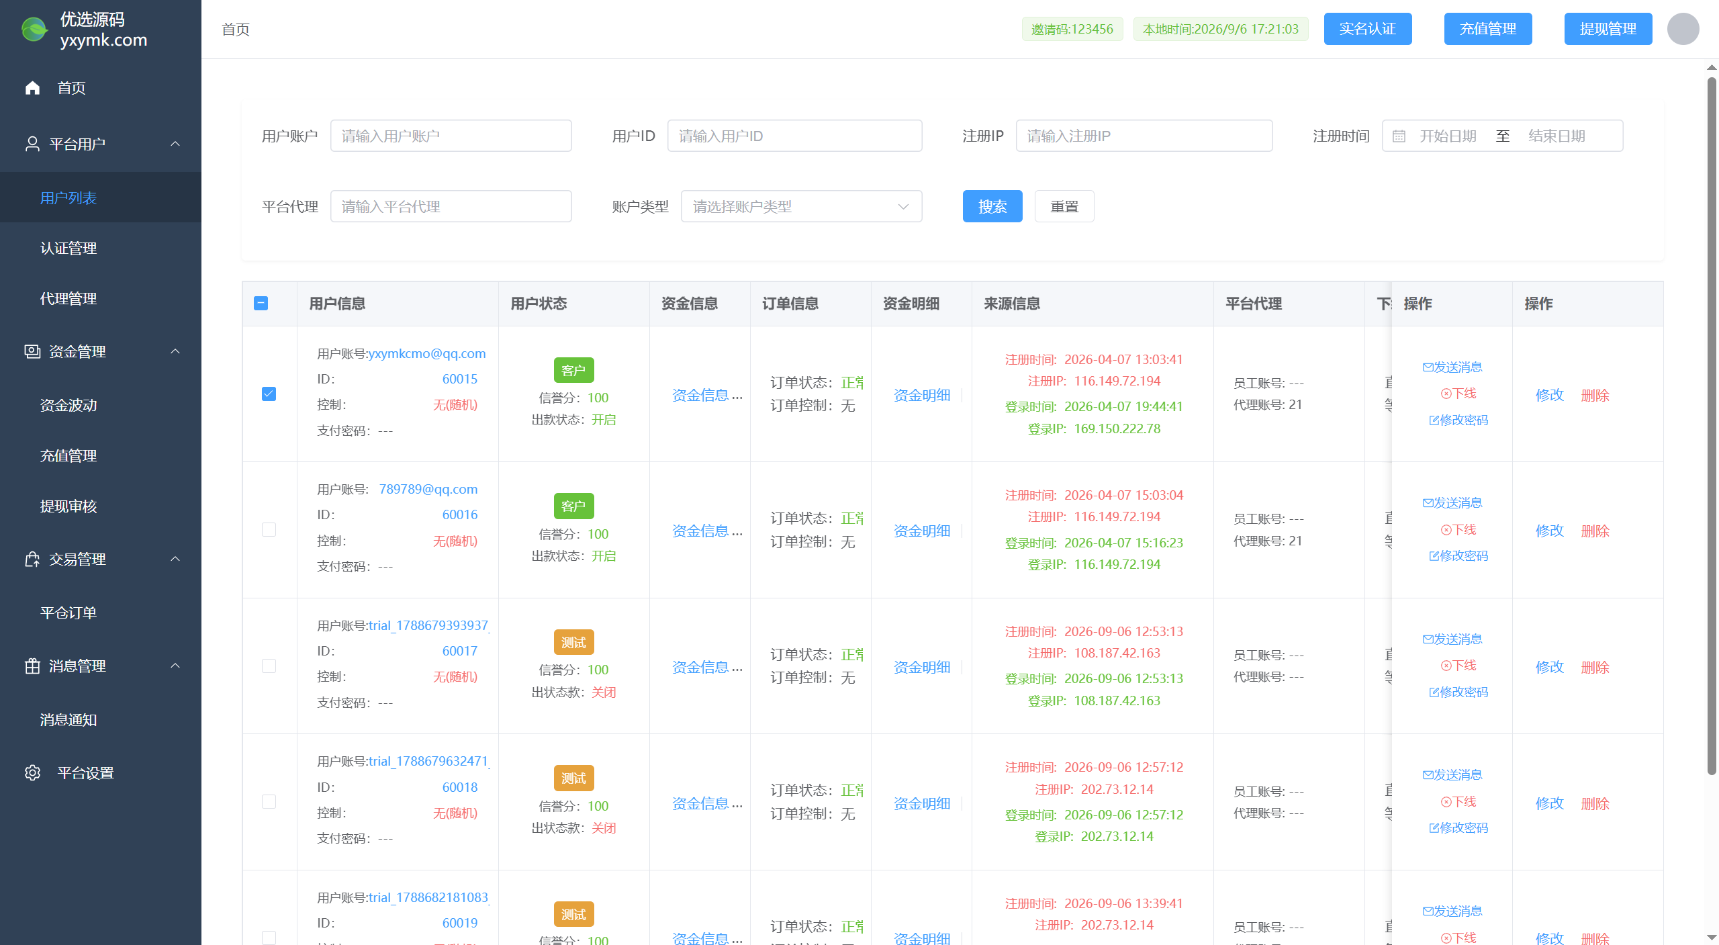
Task: Click the 平台设置 gear icon
Action: click(x=32, y=772)
